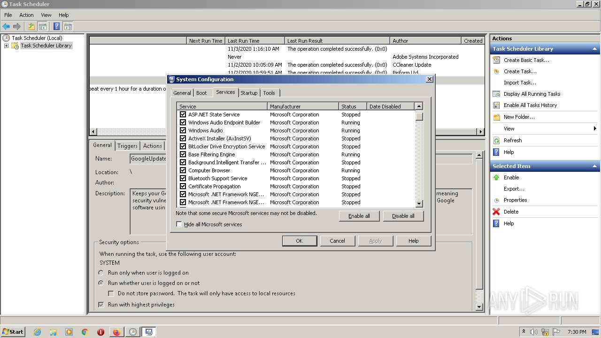
Task: Switch to the Tools tab
Action: (269, 93)
